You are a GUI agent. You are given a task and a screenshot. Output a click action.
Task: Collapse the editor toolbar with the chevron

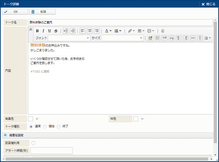point(31,30)
